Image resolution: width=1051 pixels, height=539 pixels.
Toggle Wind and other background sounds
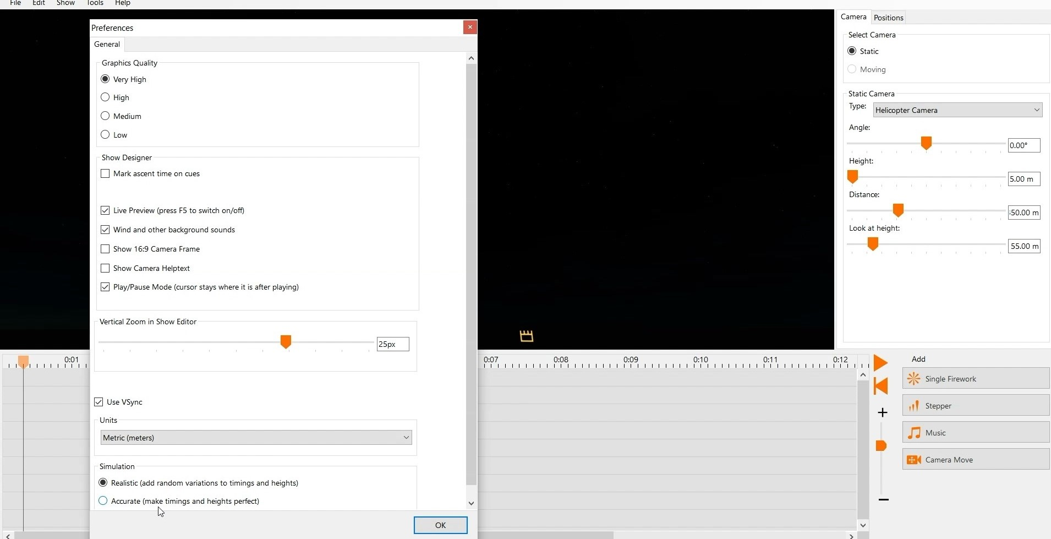point(105,230)
